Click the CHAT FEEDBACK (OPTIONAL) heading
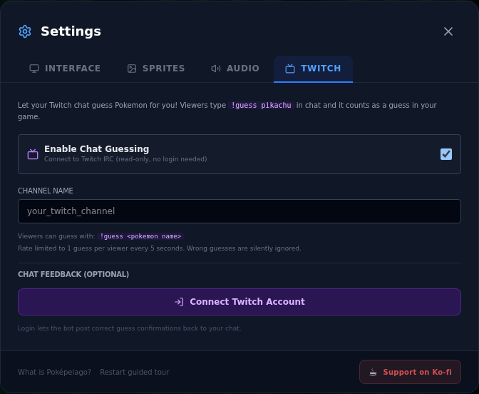 pos(73,274)
